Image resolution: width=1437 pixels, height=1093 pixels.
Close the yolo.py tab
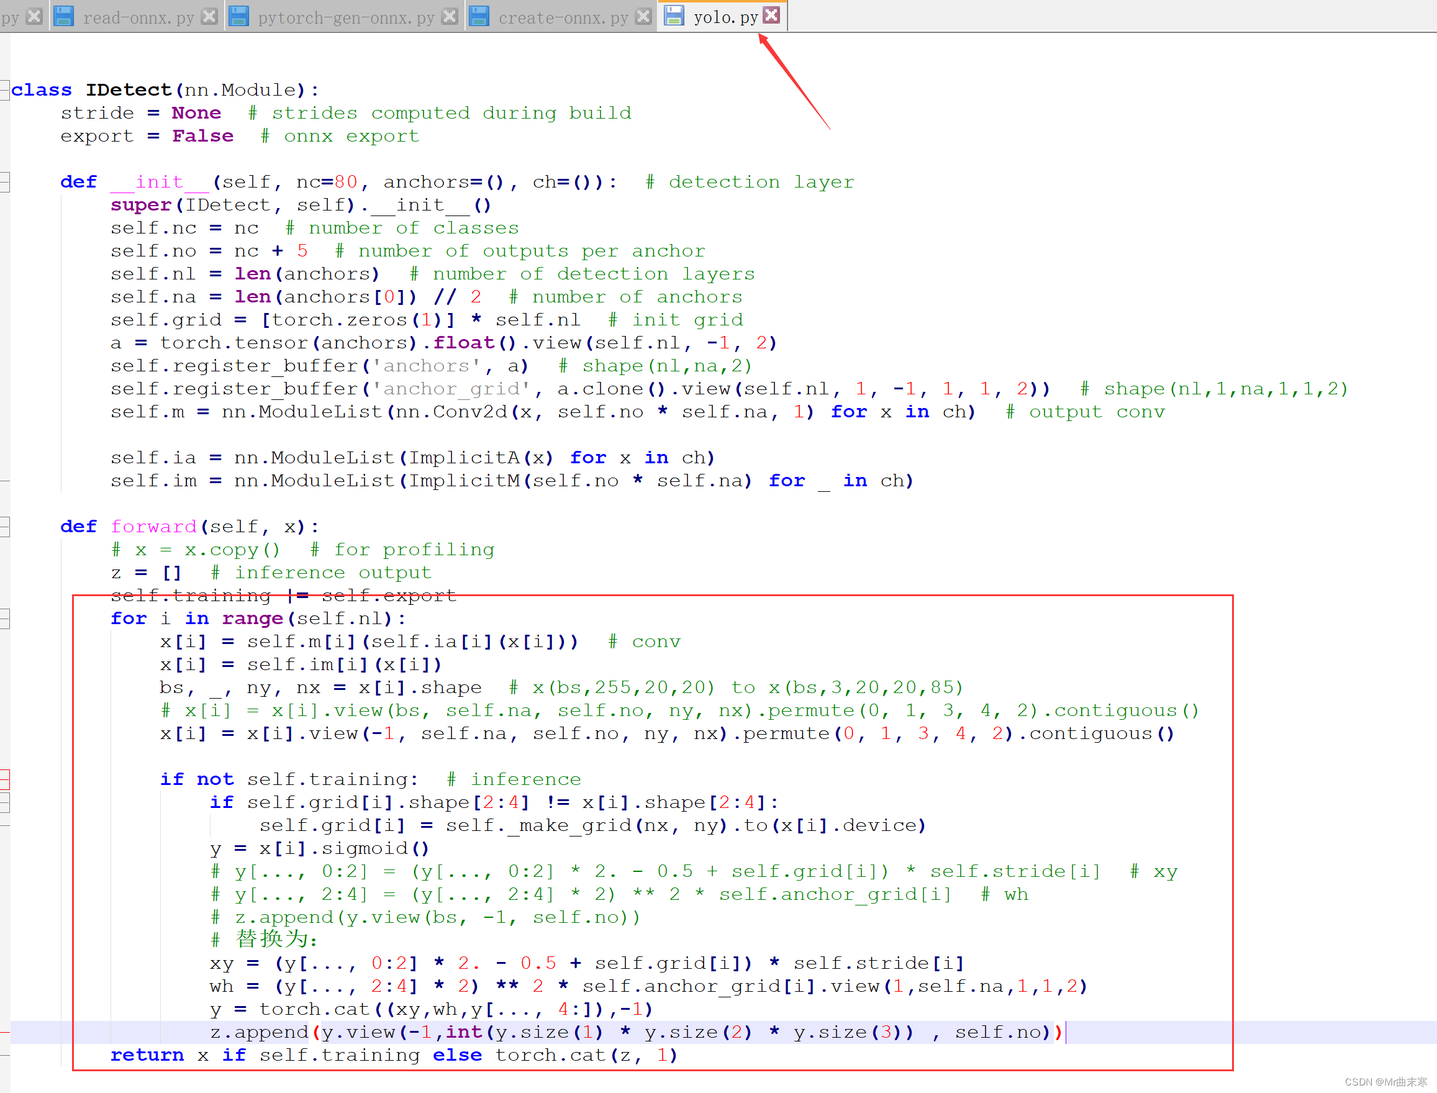coord(771,15)
